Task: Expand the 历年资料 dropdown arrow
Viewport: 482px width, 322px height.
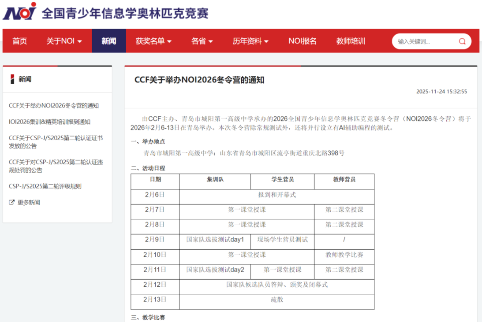Action: (x=266, y=41)
